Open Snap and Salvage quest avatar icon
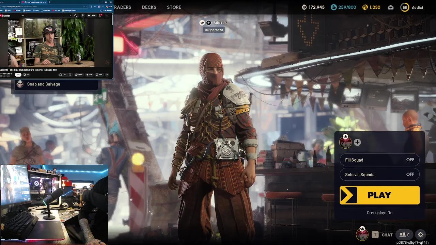The width and height of the screenshot is (436, 245). pos(20,84)
